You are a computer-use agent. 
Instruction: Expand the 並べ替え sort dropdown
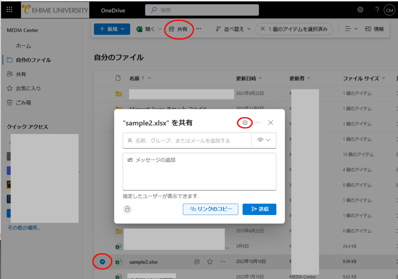pyautogui.click(x=233, y=29)
